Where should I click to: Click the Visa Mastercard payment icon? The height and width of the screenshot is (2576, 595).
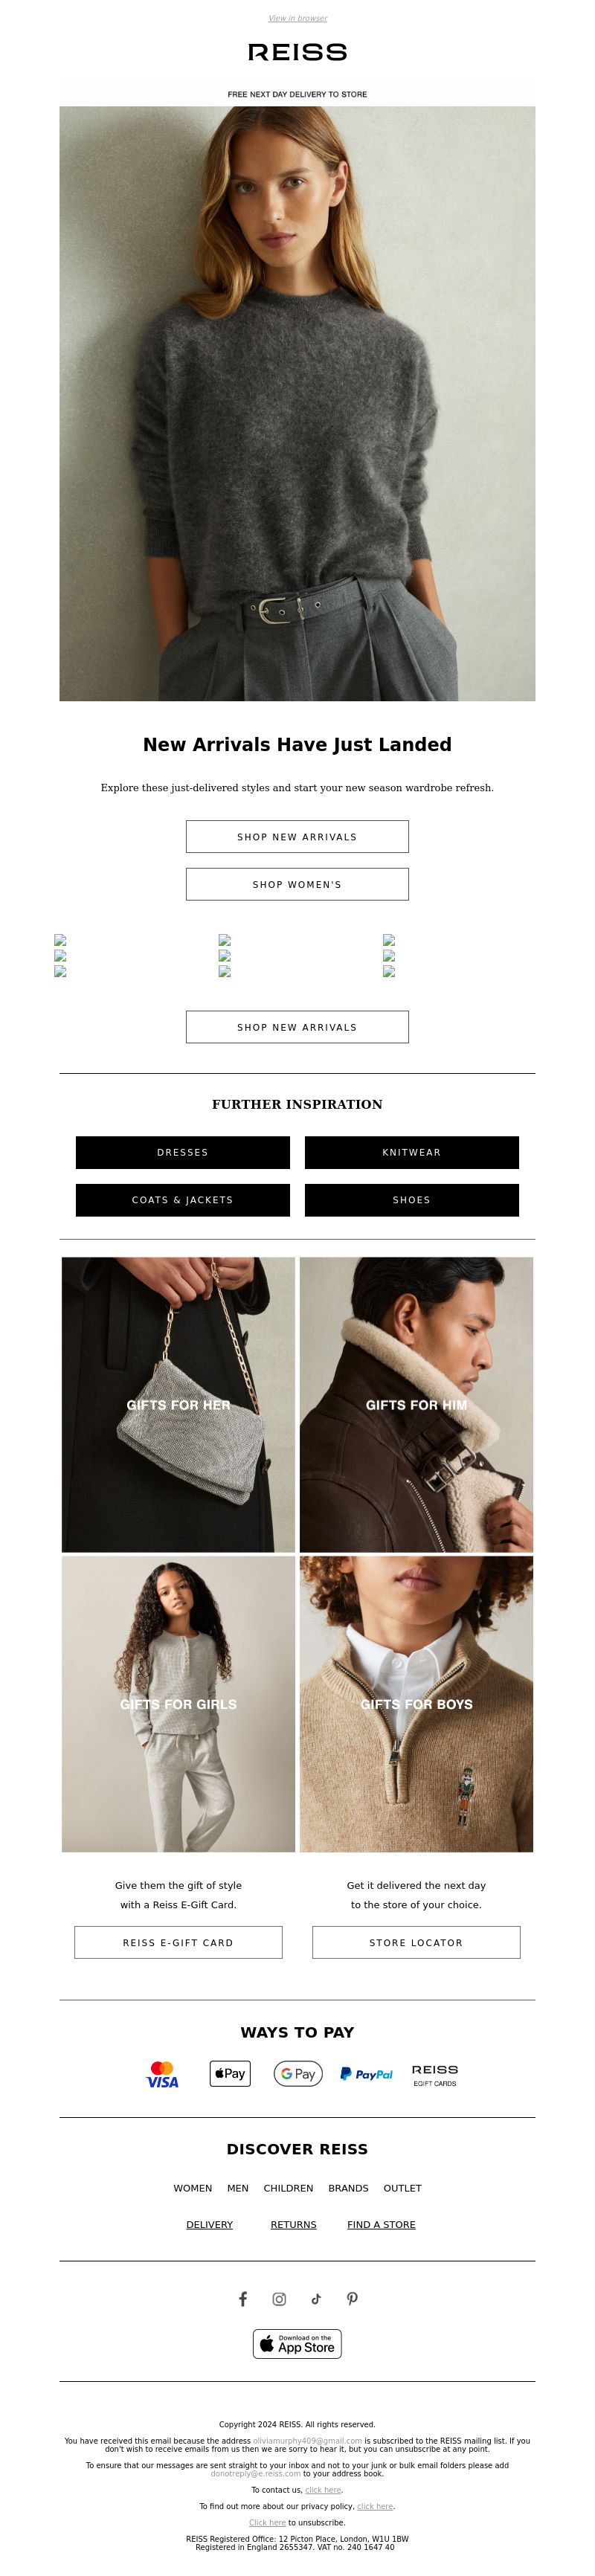tap(162, 2074)
